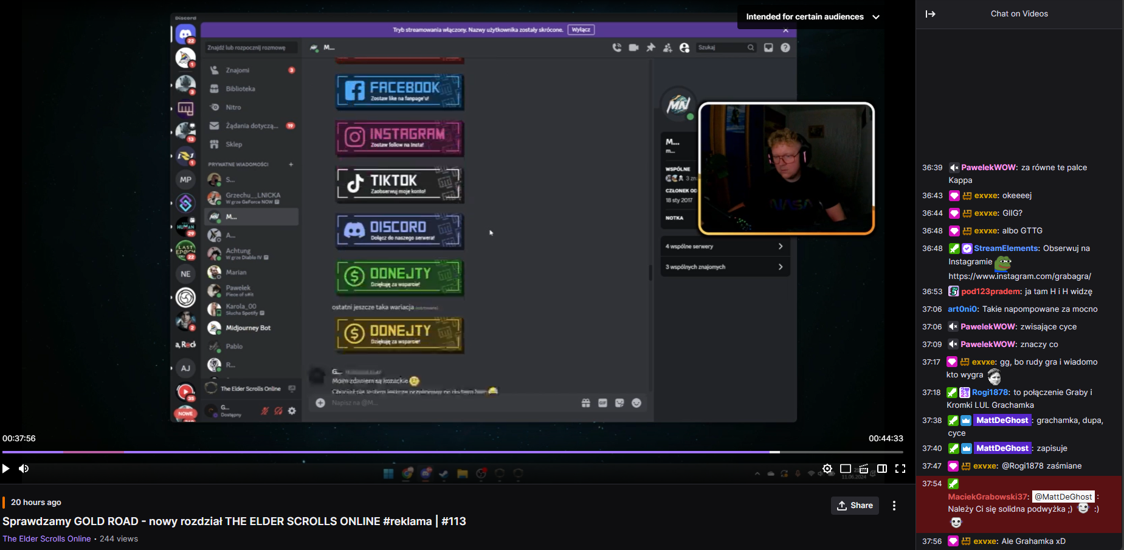Open the Elder Scrolls Online category link
This screenshot has width=1124, height=550.
(x=47, y=539)
